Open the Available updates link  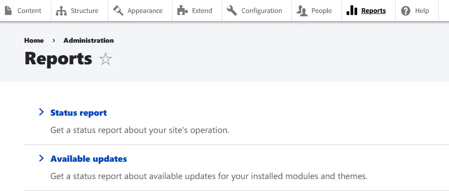tap(88, 159)
